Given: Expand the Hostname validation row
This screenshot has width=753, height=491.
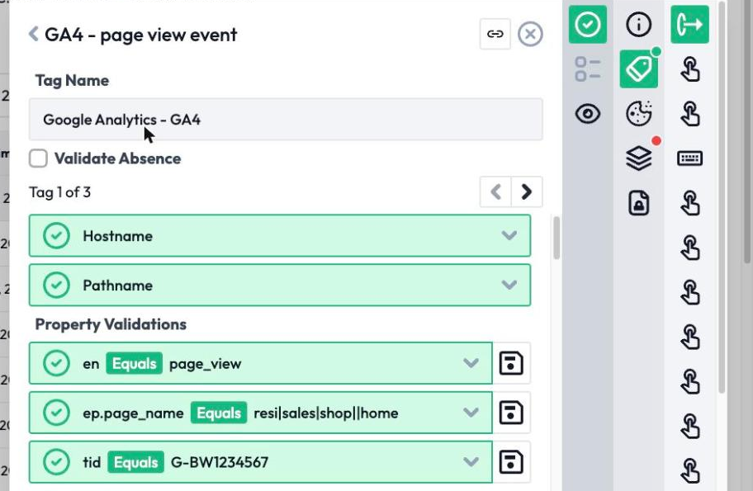Looking at the screenshot, I should (280, 236).
